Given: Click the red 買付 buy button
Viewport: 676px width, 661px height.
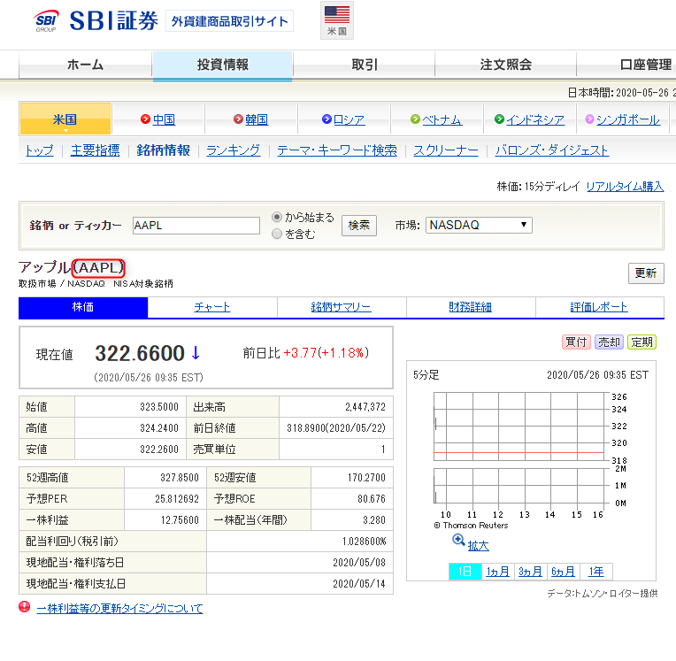Looking at the screenshot, I should (x=576, y=342).
